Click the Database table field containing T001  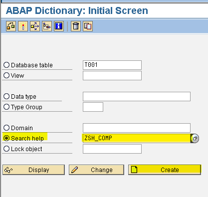coord(112,65)
